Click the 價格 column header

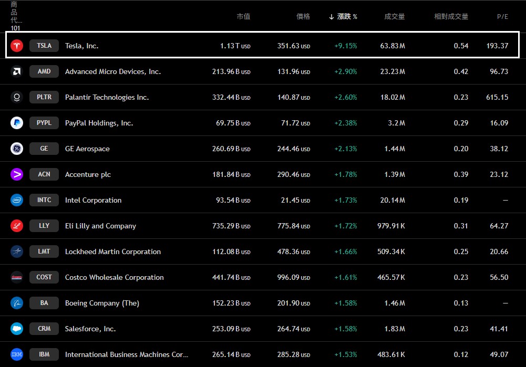pos(303,17)
